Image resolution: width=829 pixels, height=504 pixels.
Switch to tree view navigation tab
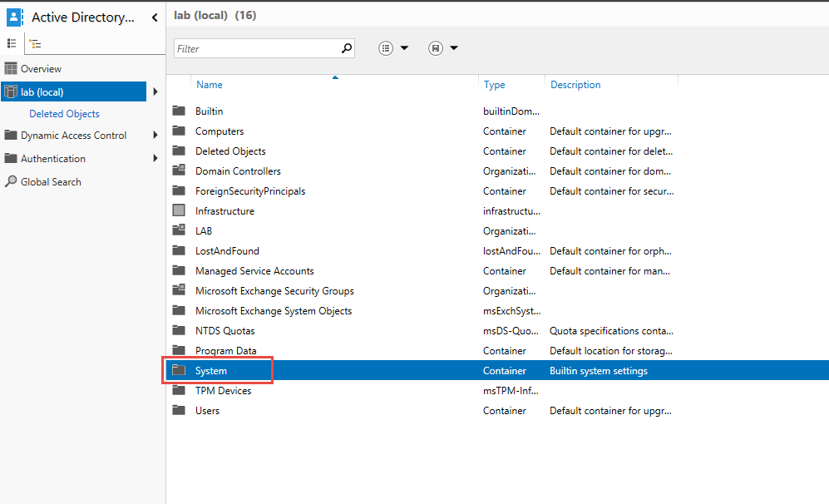point(35,44)
